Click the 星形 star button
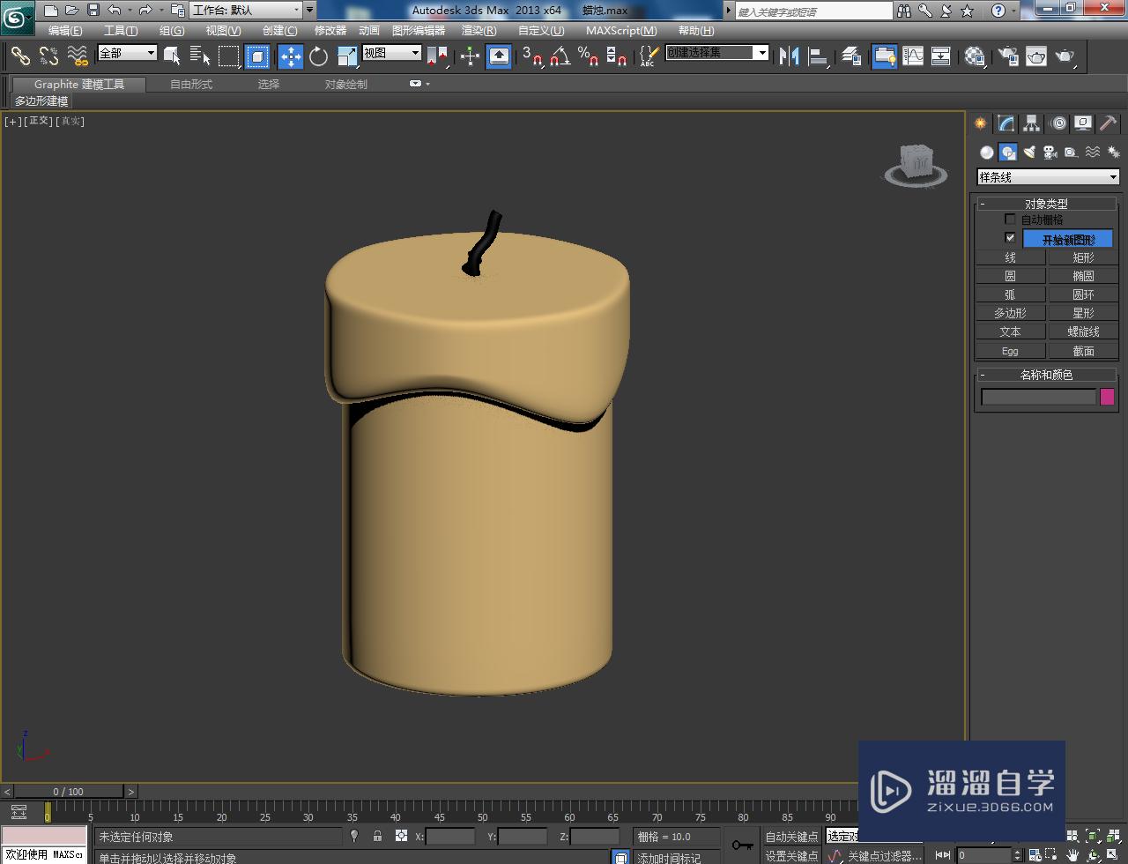The height and width of the screenshot is (864, 1128). coord(1083,313)
